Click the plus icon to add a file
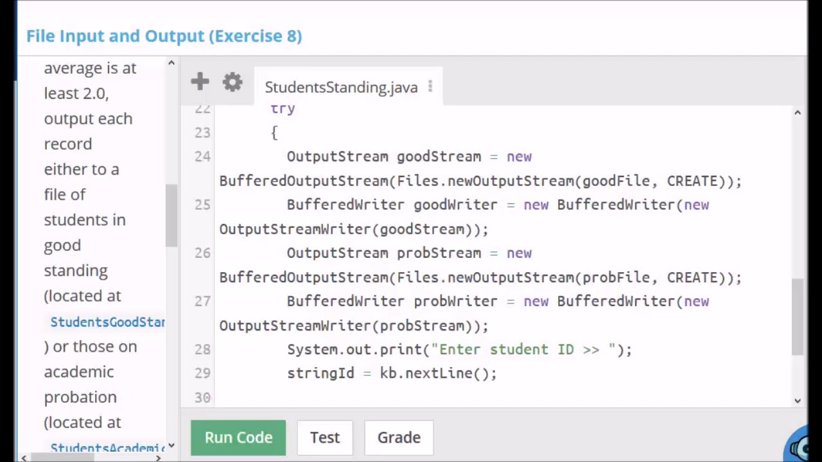Image resolution: width=822 pixels, height=462 pixels. pyautogui.click(x=200, y=81)
